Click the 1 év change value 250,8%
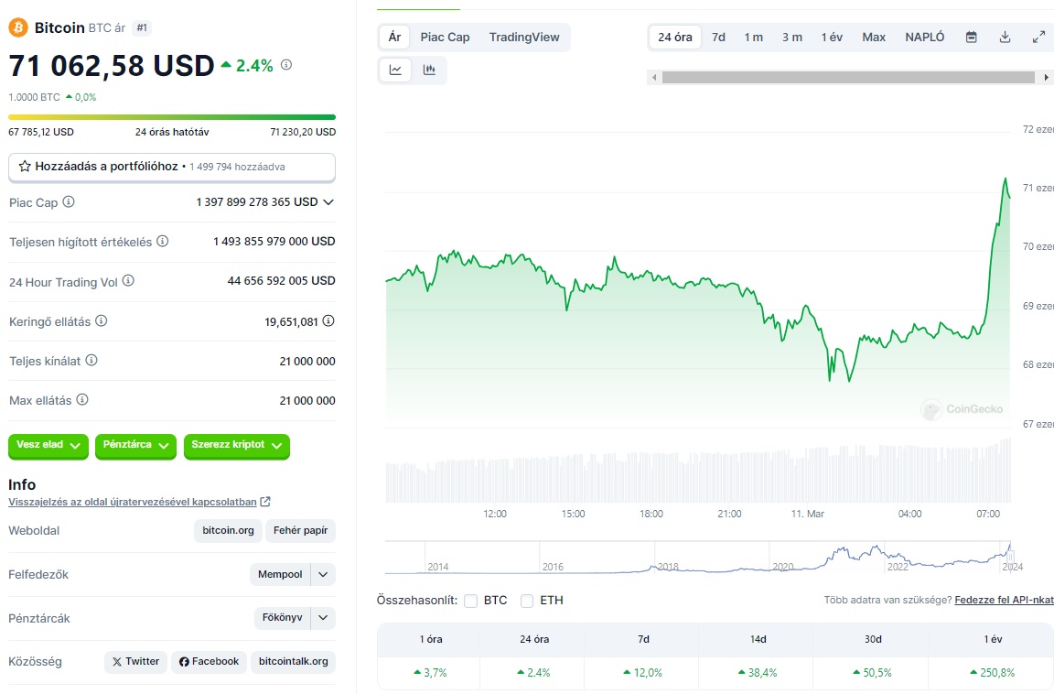 992,672
